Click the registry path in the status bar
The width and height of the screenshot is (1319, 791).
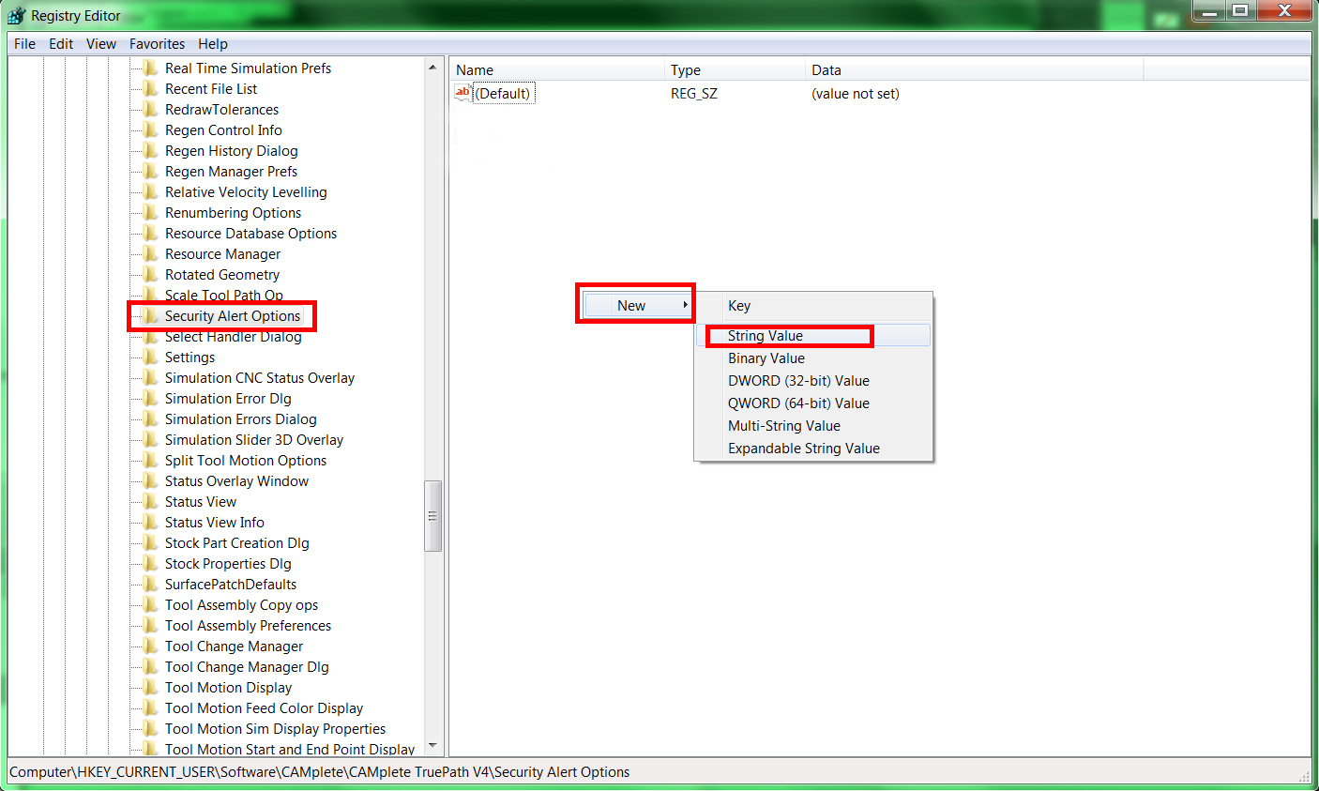(320, 772)
